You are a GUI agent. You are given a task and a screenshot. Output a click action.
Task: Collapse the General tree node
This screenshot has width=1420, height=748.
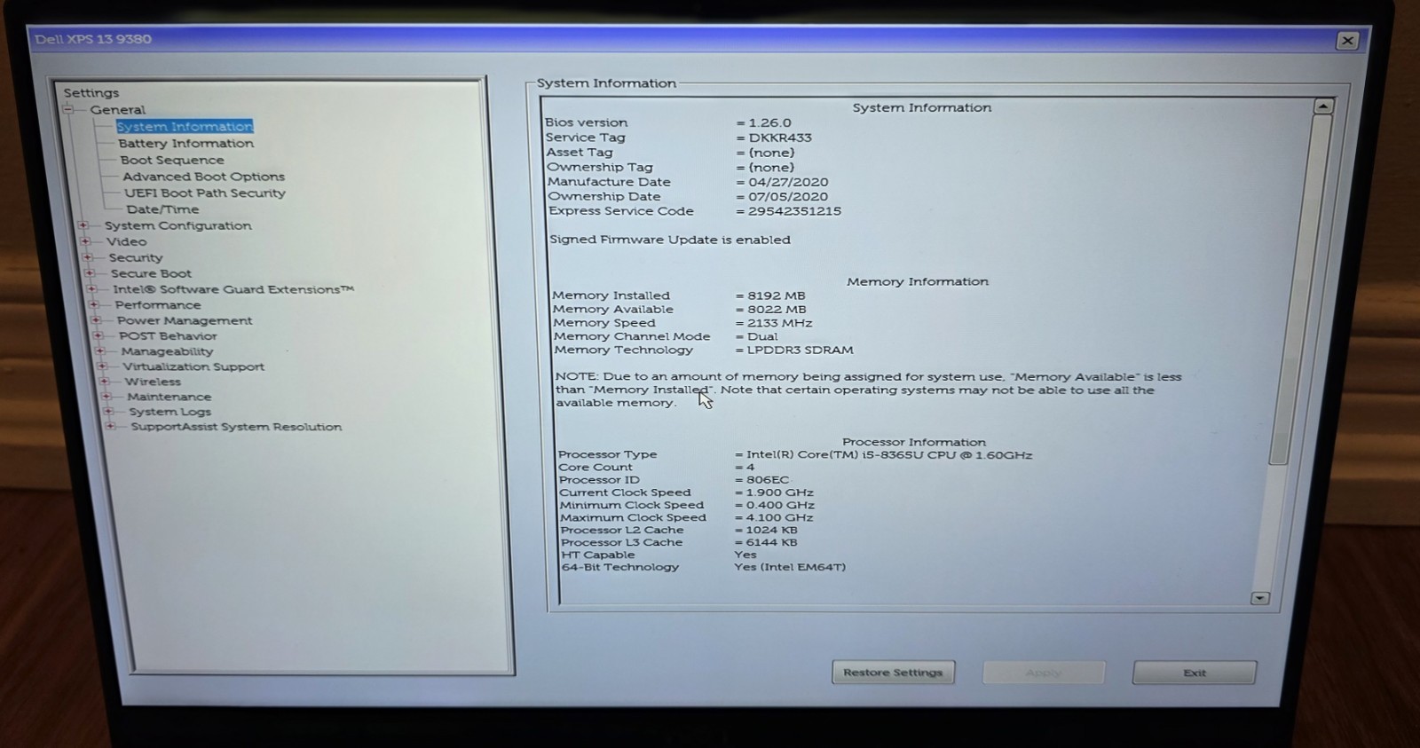[x=68, y=109]
